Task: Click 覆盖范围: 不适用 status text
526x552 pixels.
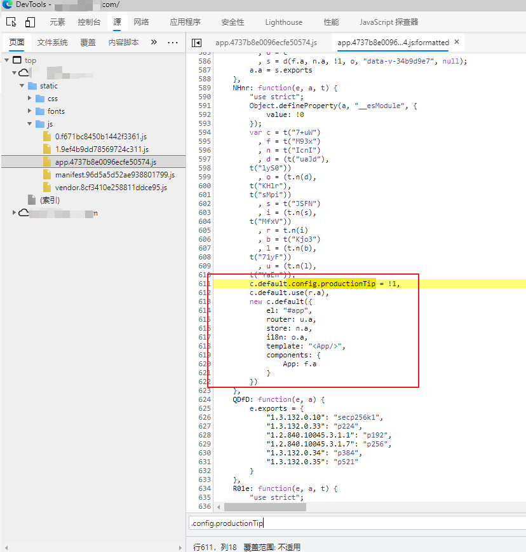Action: tap(272, 547)
